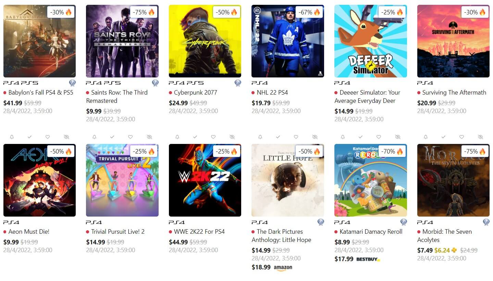Viewport: 493px width, 281px height.
Task: Click the Surviving The Aftermath cover image
Action: 453,41
